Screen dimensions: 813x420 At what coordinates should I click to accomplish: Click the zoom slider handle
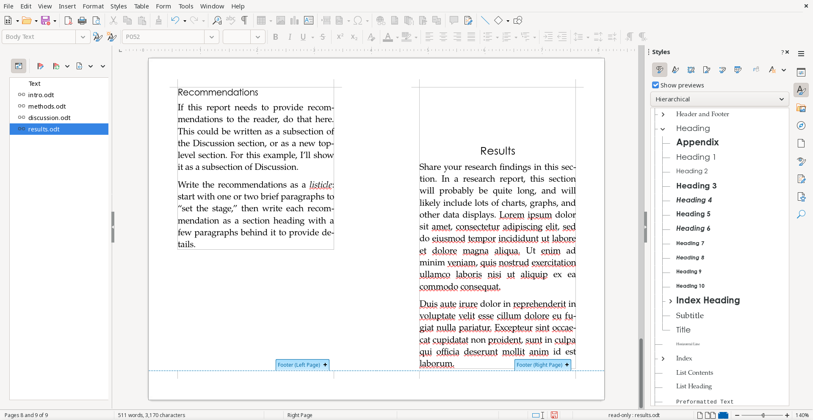click(x=763, y=415)
